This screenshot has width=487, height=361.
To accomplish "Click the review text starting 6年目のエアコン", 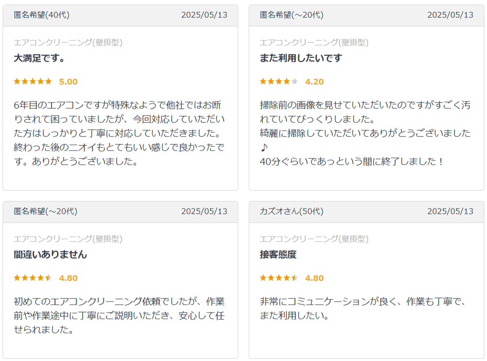I will pyautogui.click(x=119, y=133).
